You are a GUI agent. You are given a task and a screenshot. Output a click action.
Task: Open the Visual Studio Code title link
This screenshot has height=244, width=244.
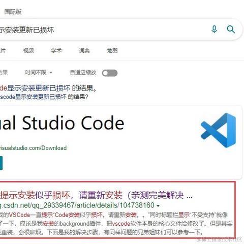tap(62, 123)
